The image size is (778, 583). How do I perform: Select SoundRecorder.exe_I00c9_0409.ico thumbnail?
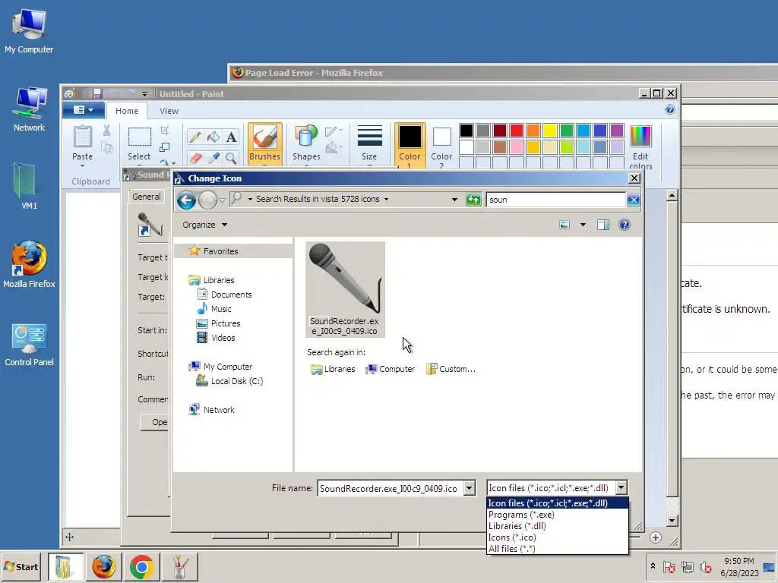[x=345, y=289]
